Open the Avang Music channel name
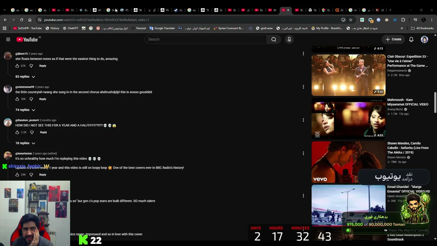The image size is (437, 246). point(395,109)
